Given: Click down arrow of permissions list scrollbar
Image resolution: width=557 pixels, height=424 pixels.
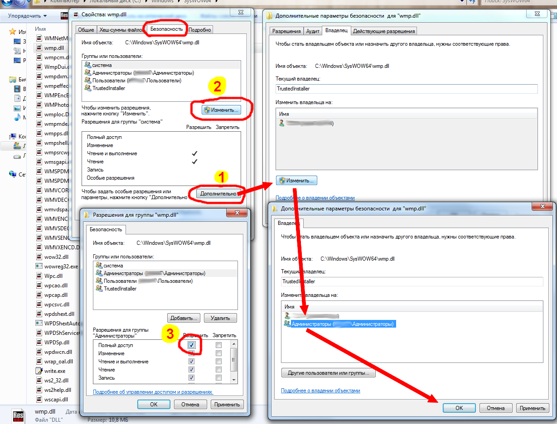Looking at the screenshot, I should tap(234, 379).
